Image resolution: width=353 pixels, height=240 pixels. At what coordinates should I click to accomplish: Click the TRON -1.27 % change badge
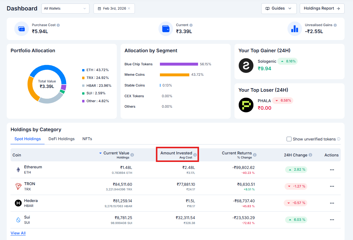296,186
